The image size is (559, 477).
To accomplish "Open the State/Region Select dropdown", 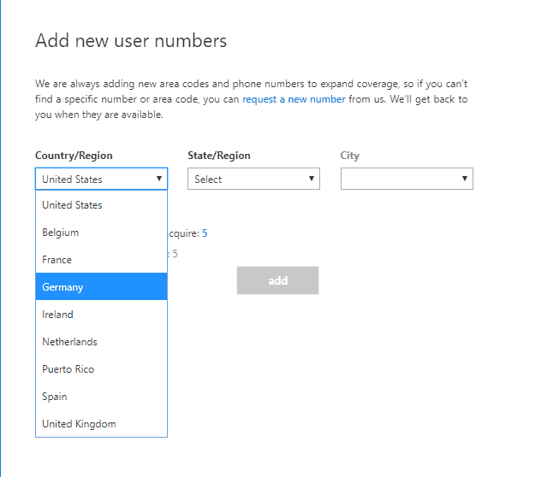I will [253, 179].
